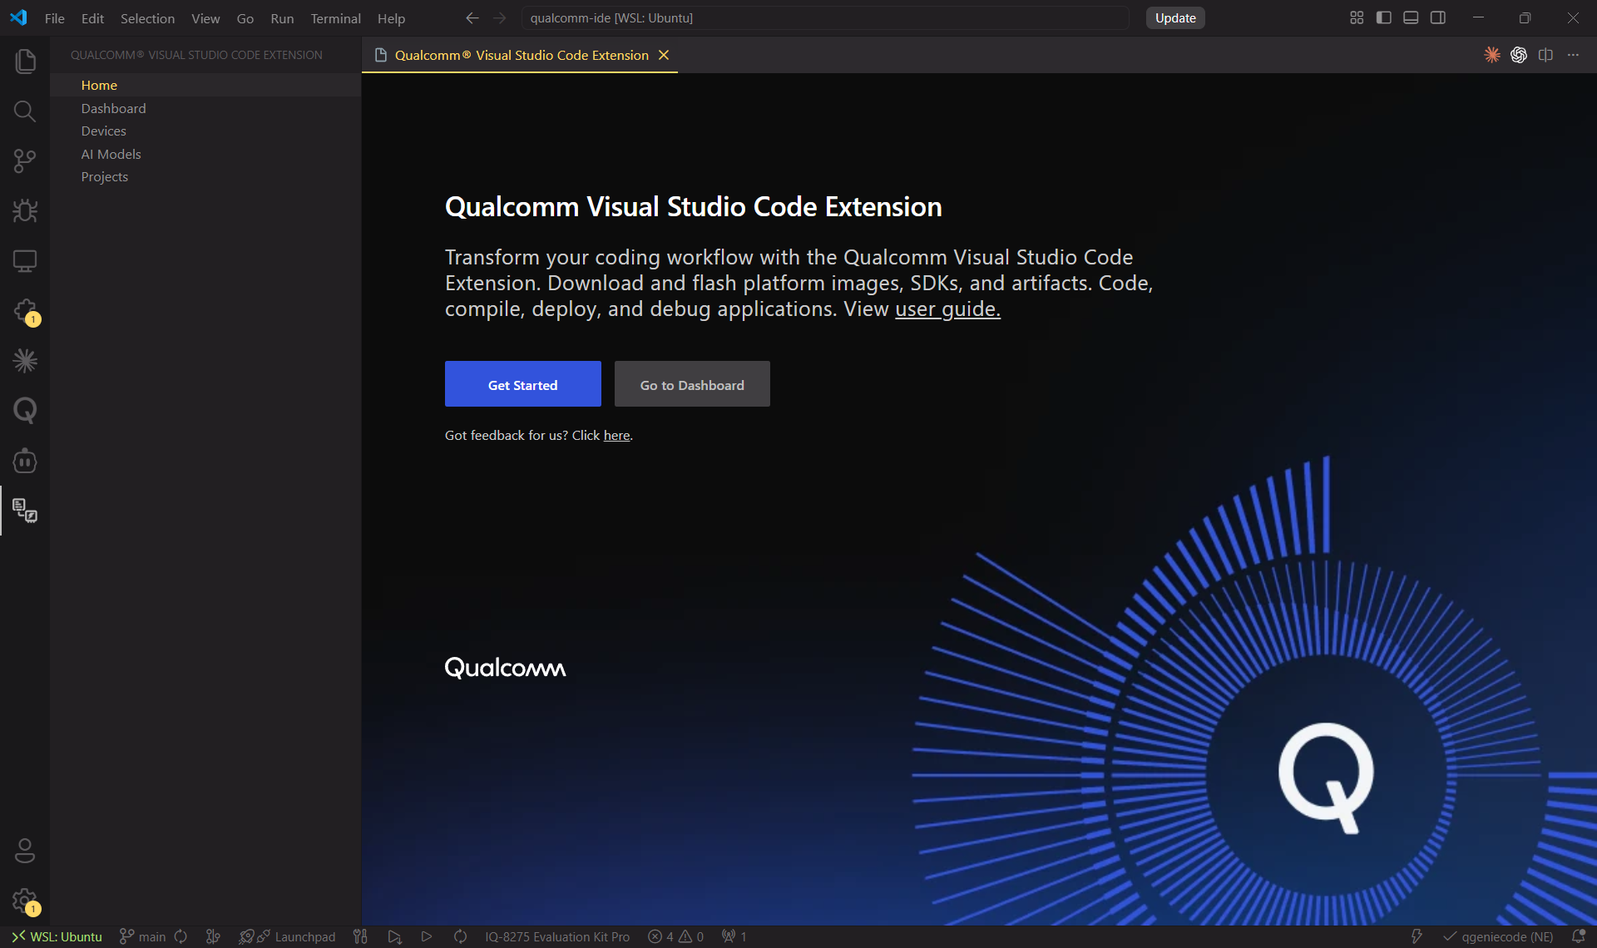Open the Manage gear icon
Viewport: 1597px width, 948px height.
pos(25,901)
